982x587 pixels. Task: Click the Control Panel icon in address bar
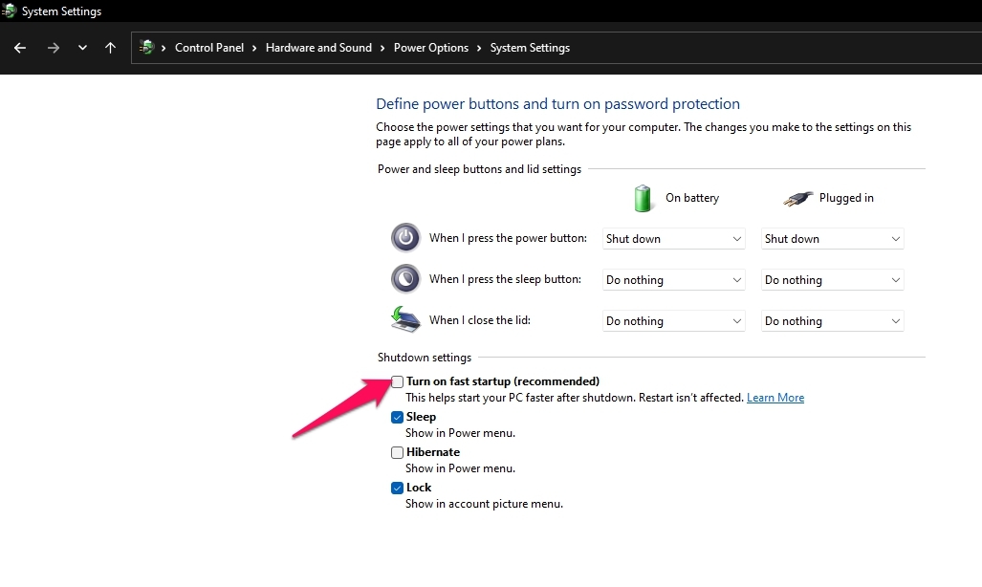(146, 48)
